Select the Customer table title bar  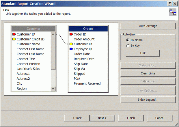click(x=33, y=29)
